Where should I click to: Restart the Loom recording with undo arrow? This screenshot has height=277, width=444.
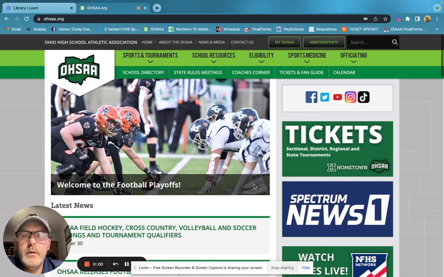(116, 264)
